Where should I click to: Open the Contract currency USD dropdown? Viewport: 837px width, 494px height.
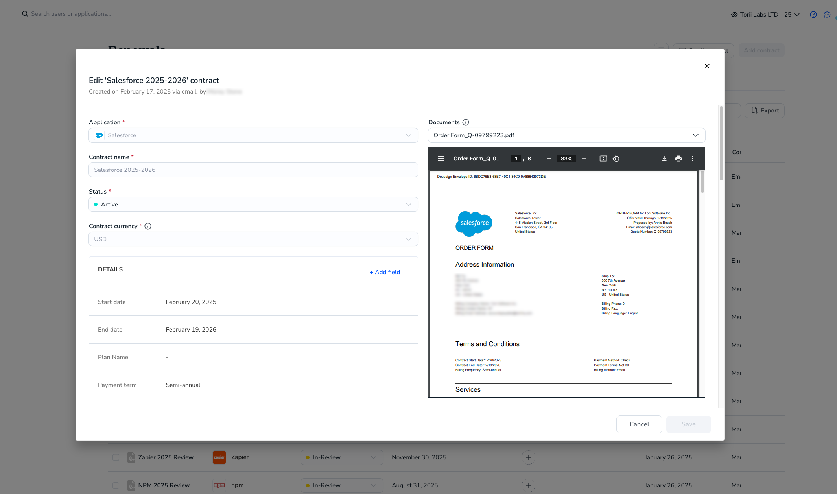[253, 239]
